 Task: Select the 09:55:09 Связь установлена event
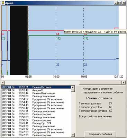coord(36,96)
